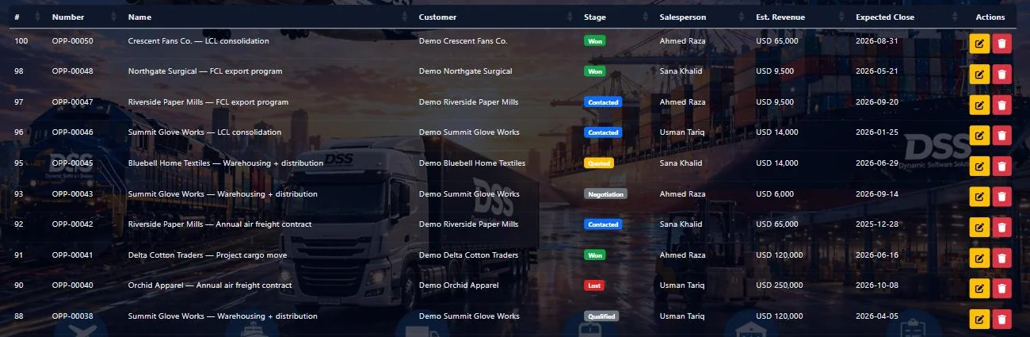Viewport: 1030px width, 337px height.
Task: Click Negotiation badge for OPP-00043
Action: 606,193
